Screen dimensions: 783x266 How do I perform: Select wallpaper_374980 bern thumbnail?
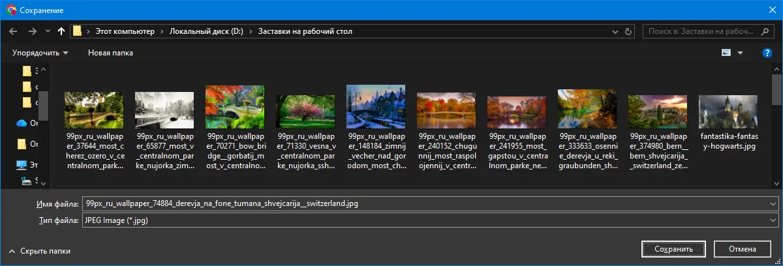[x=658, y=111]
